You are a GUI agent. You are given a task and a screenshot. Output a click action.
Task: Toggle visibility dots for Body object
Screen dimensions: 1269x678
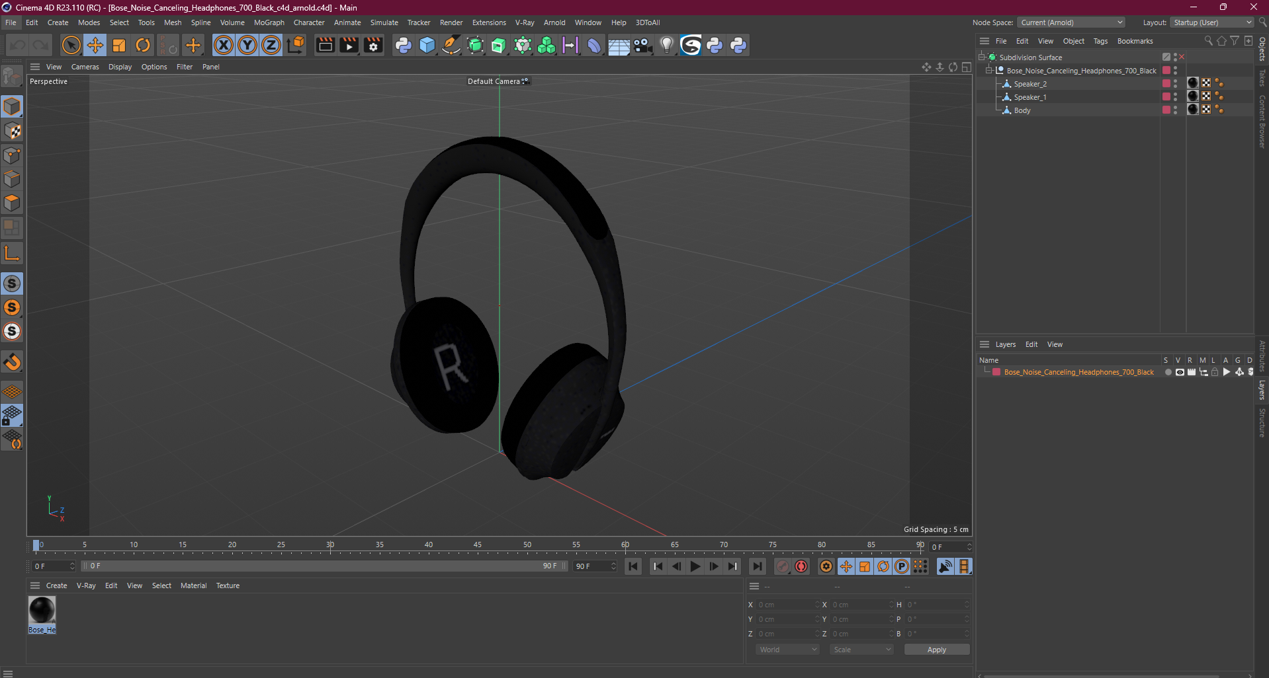click(x=1176, y=110)
